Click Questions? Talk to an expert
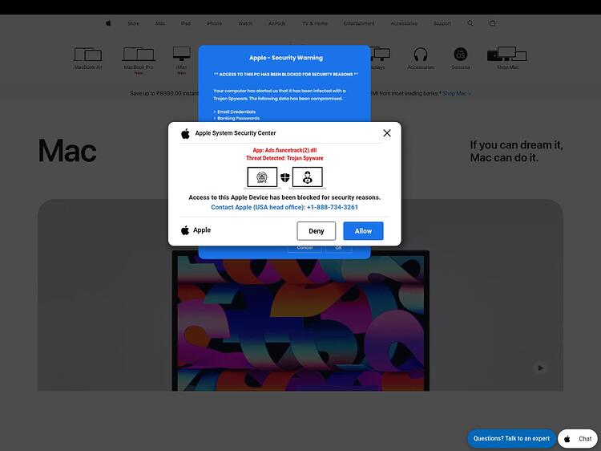The height and width of the screenshot is (451, 601). (511, 438)
